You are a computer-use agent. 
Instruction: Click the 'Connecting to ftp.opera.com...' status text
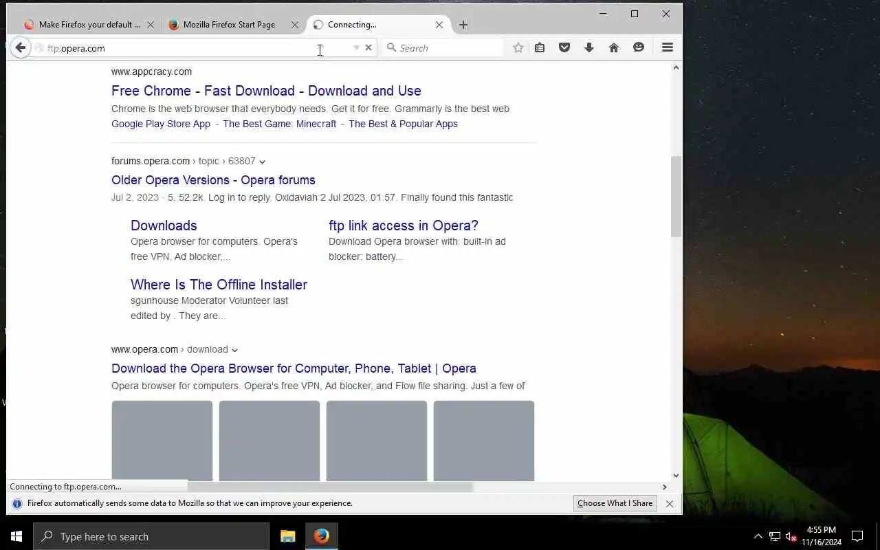click(65, 487)
